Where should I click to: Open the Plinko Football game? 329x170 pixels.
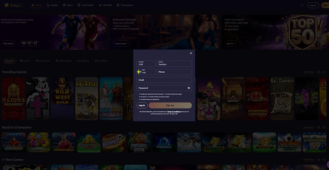[164, 142]
